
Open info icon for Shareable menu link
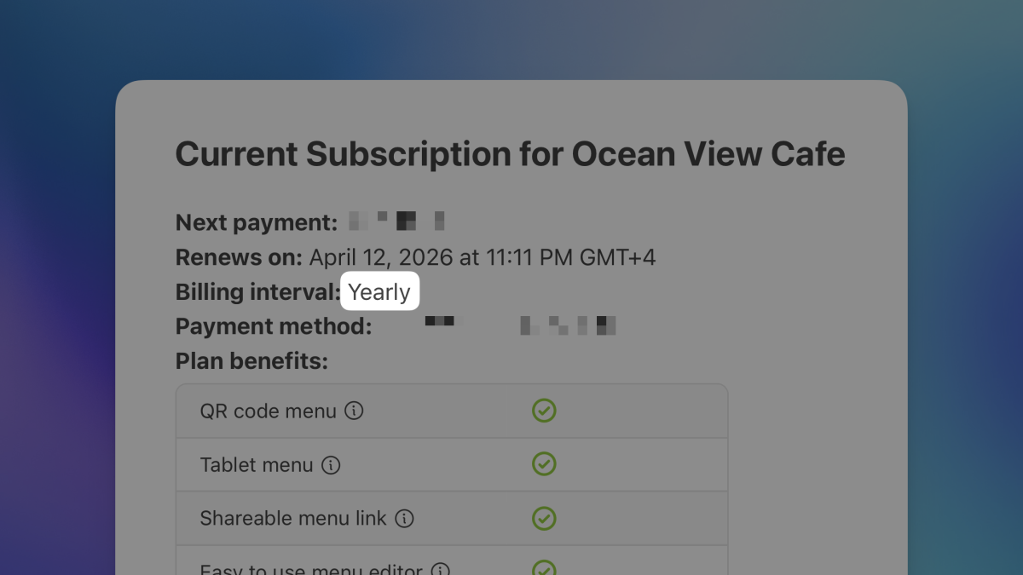405,518
